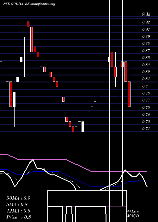
Task: Click the 0.88 price axis label
Action: pos(146,43)
